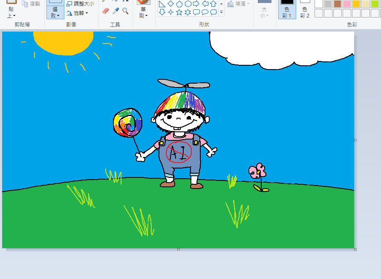Select the Eraser tool
This screenshot has height=279, width=381.
(106, 11)
